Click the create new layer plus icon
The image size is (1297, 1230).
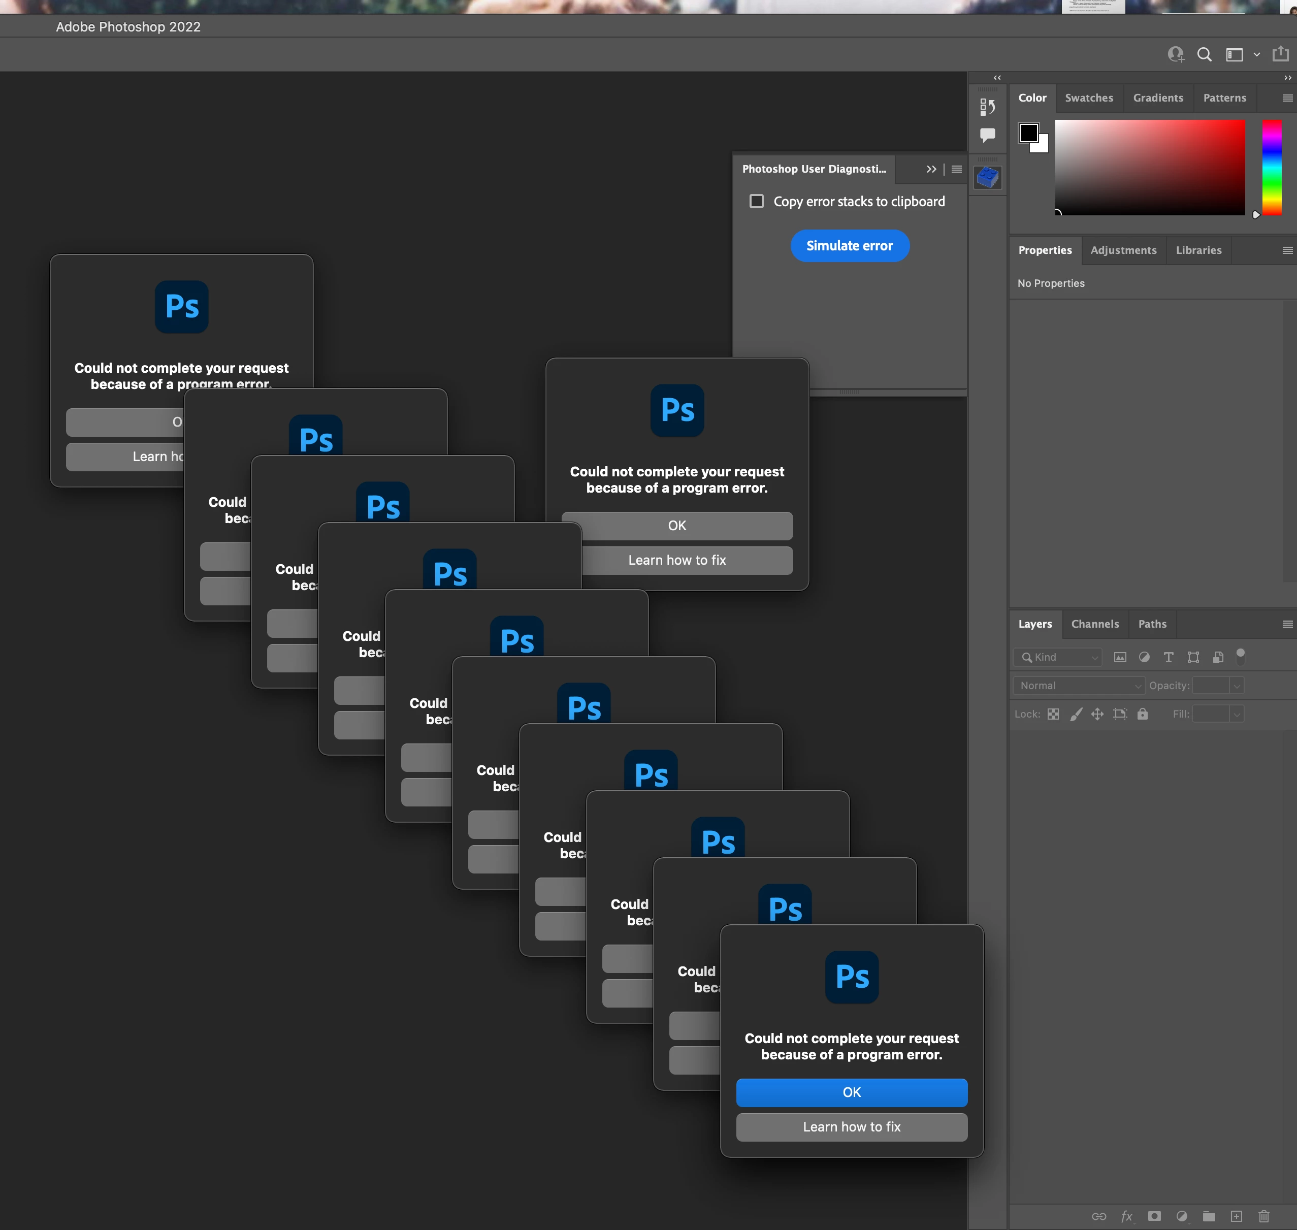coord(1236,1216)
